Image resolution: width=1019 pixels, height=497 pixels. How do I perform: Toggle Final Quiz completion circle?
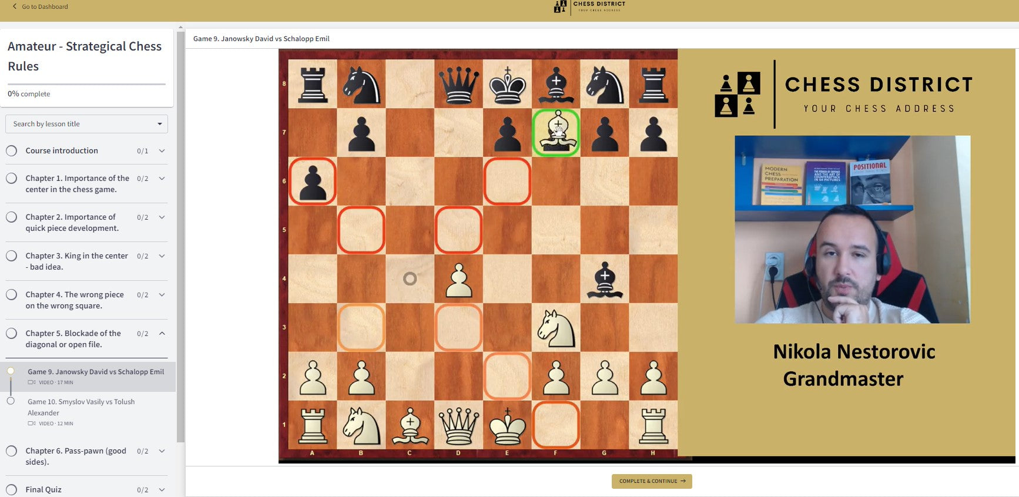coord(11,489)
